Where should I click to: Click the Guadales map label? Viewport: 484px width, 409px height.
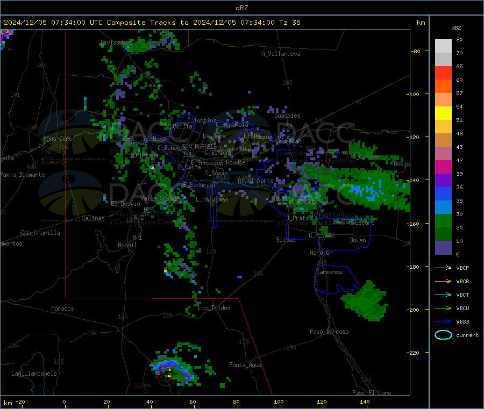[x=287, y=116]
